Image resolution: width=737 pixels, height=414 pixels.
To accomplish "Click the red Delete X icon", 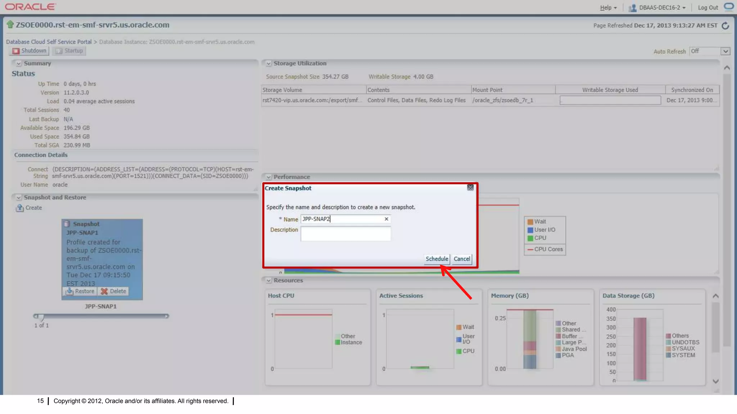I will tap(104, 291).
